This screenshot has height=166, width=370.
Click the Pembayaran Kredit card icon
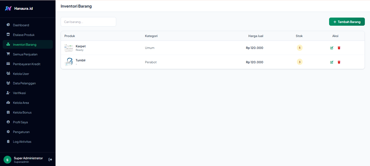click(x=8, y=64)
